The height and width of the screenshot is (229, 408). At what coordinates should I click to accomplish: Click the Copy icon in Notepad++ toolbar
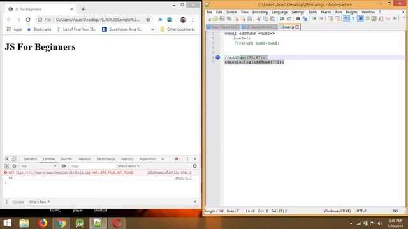point(266,18)
